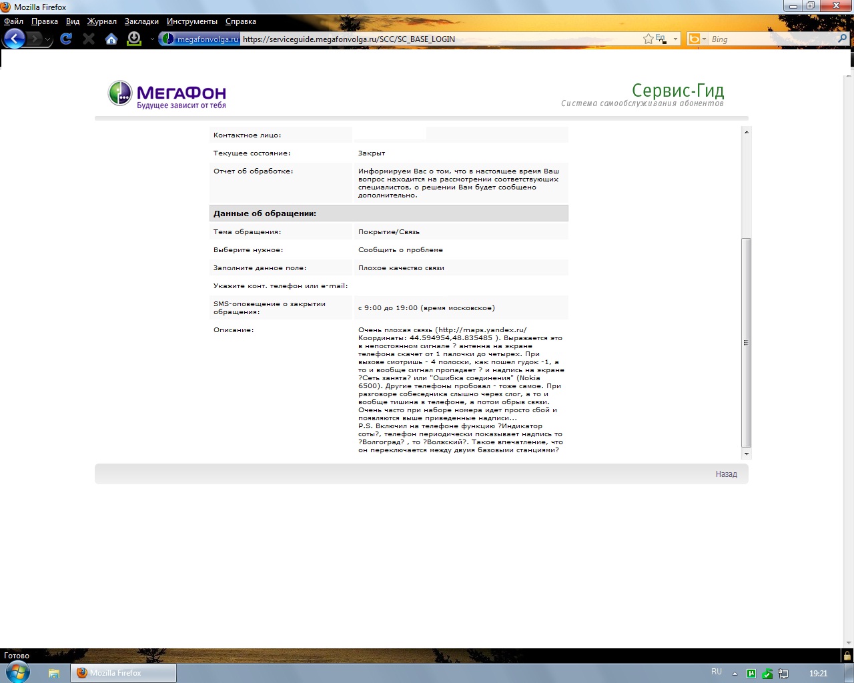The height and width of the screenshot is (683, 854).
Task: Click the search magnifier icon
Action: [842, 39]
